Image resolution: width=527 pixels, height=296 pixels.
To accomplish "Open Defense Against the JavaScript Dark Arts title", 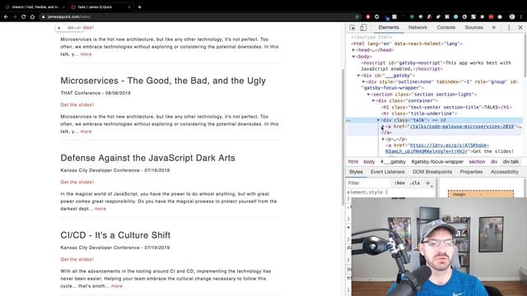I will point(148,158).
